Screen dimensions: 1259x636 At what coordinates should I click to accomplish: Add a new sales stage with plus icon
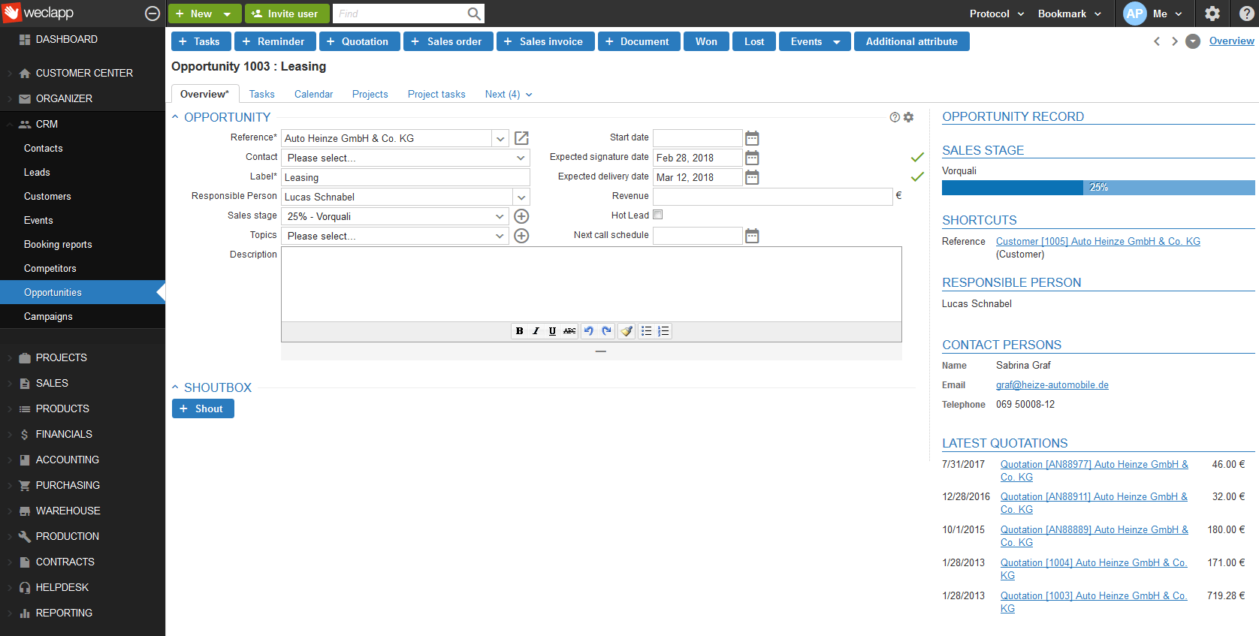[x=521, y=216]
